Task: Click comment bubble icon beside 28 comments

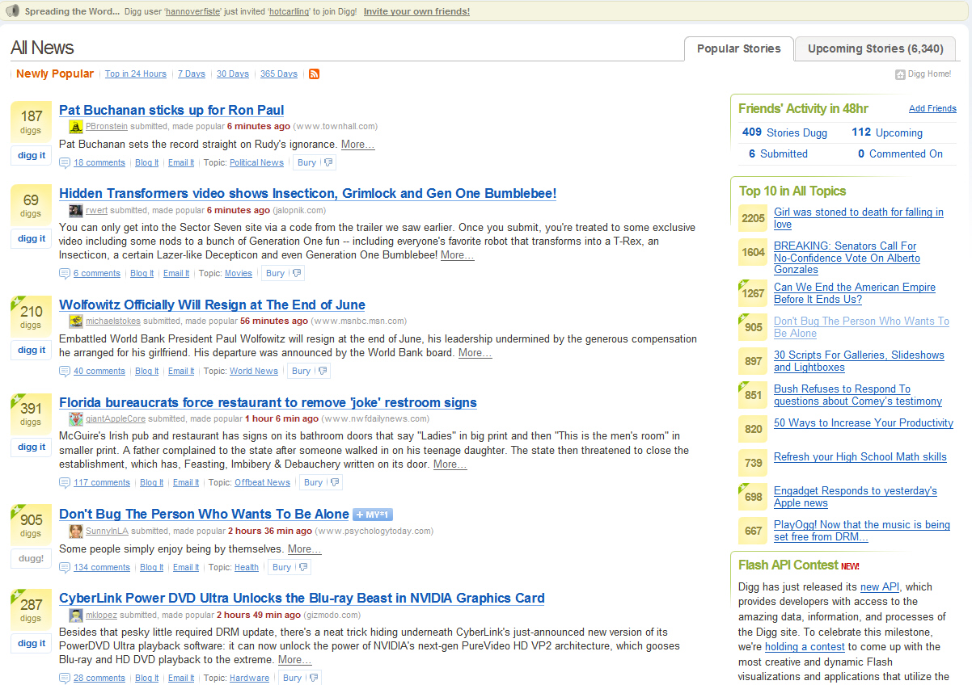Action: tap(65, 679)
